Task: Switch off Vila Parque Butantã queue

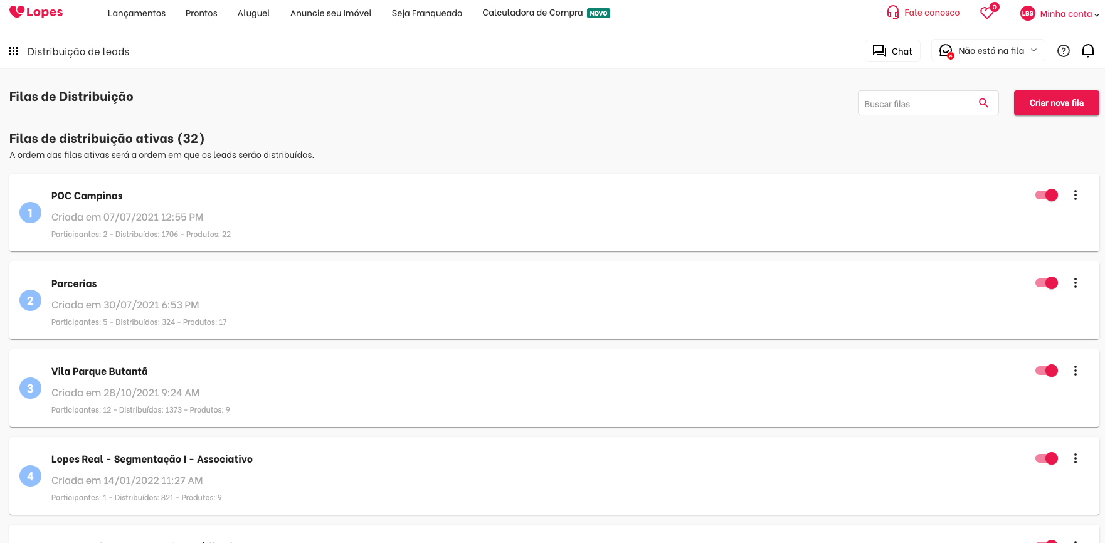Action: tap(1047, 371)
